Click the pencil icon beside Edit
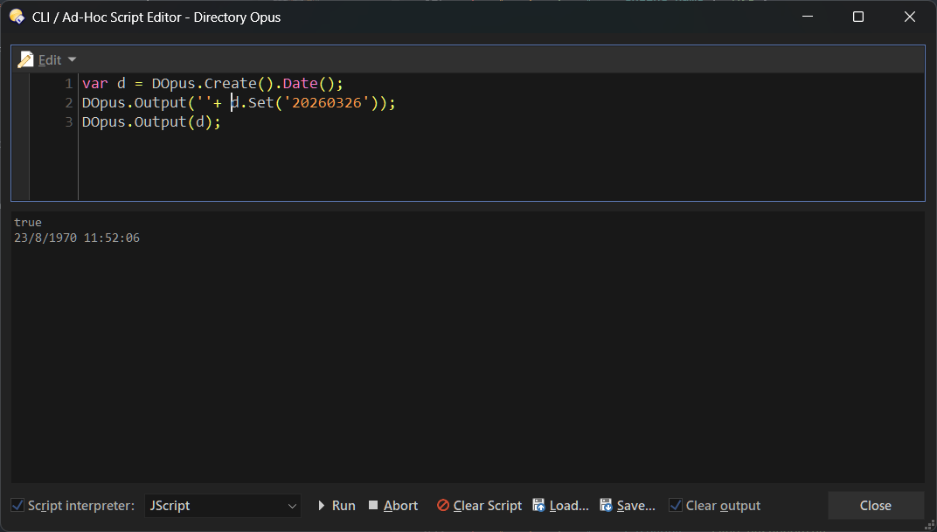 [25, 59]
